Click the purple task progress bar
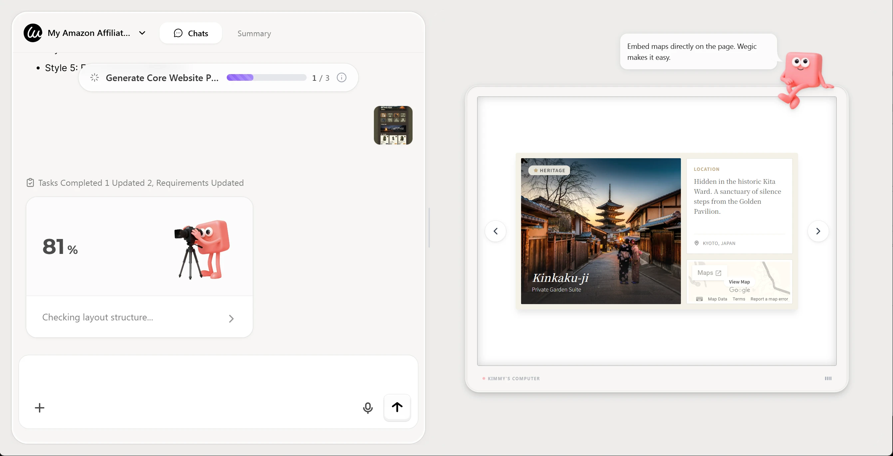This screenshot has height=456, width=893. click(x=266, y=77)
